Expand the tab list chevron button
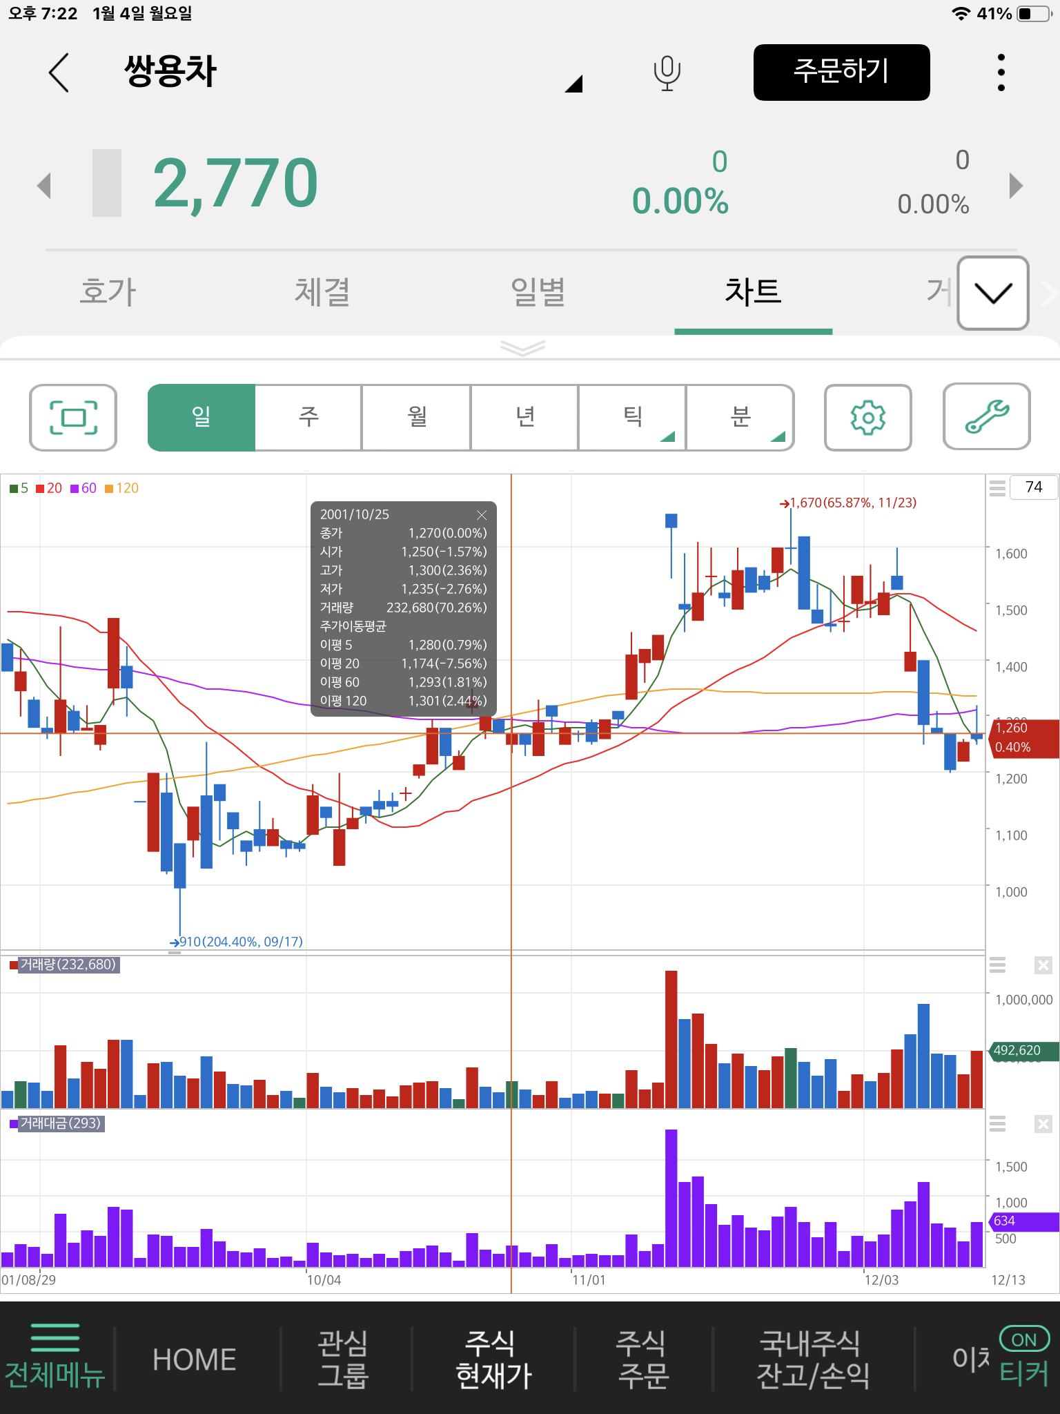Screen dimensions: 1060x1414 [993, 293]
